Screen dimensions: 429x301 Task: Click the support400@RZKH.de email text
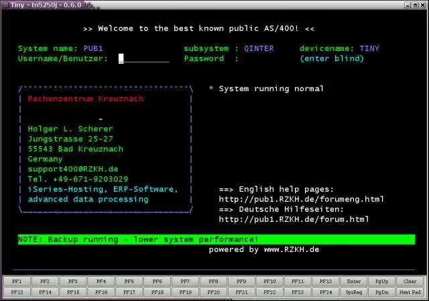[x=73, y=169]
